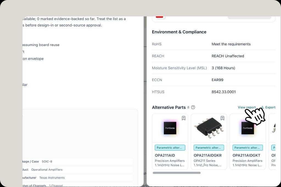Select the ECCN row label
Screen dimensions: 281x187
point(157,80)
